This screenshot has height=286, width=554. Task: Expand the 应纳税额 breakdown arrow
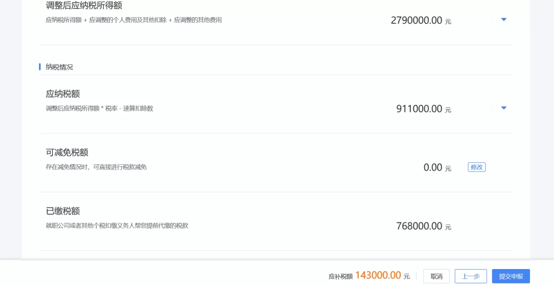(x=503, y=108)
